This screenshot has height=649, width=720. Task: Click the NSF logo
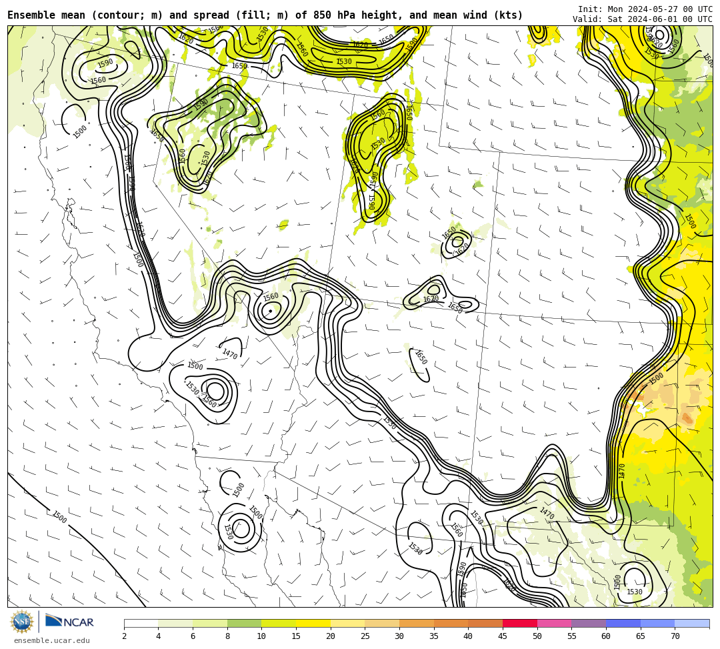pyautogui.click(x=22, y=622)
